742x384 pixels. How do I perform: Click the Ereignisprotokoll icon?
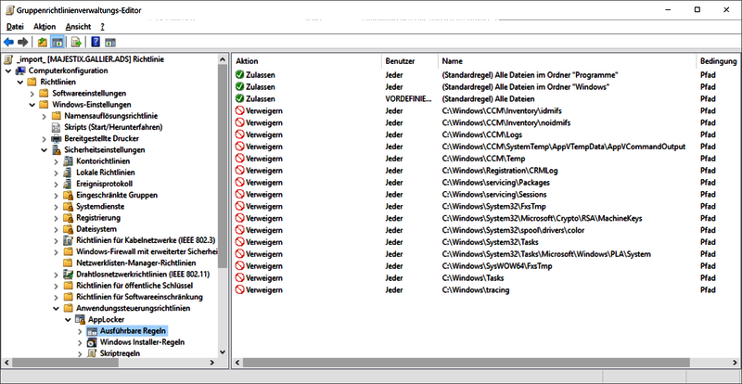coord(69,184)
